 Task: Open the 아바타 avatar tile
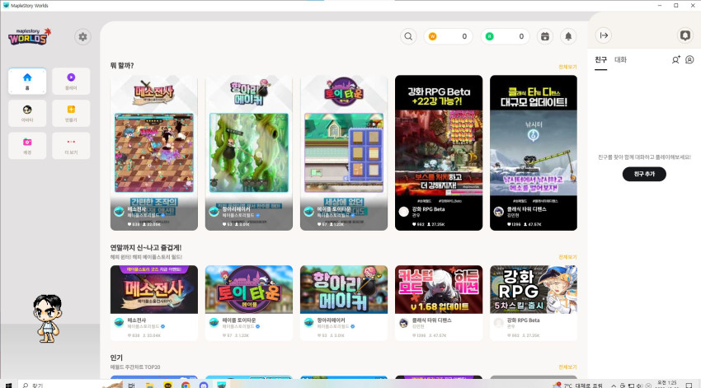coord(27,114)
